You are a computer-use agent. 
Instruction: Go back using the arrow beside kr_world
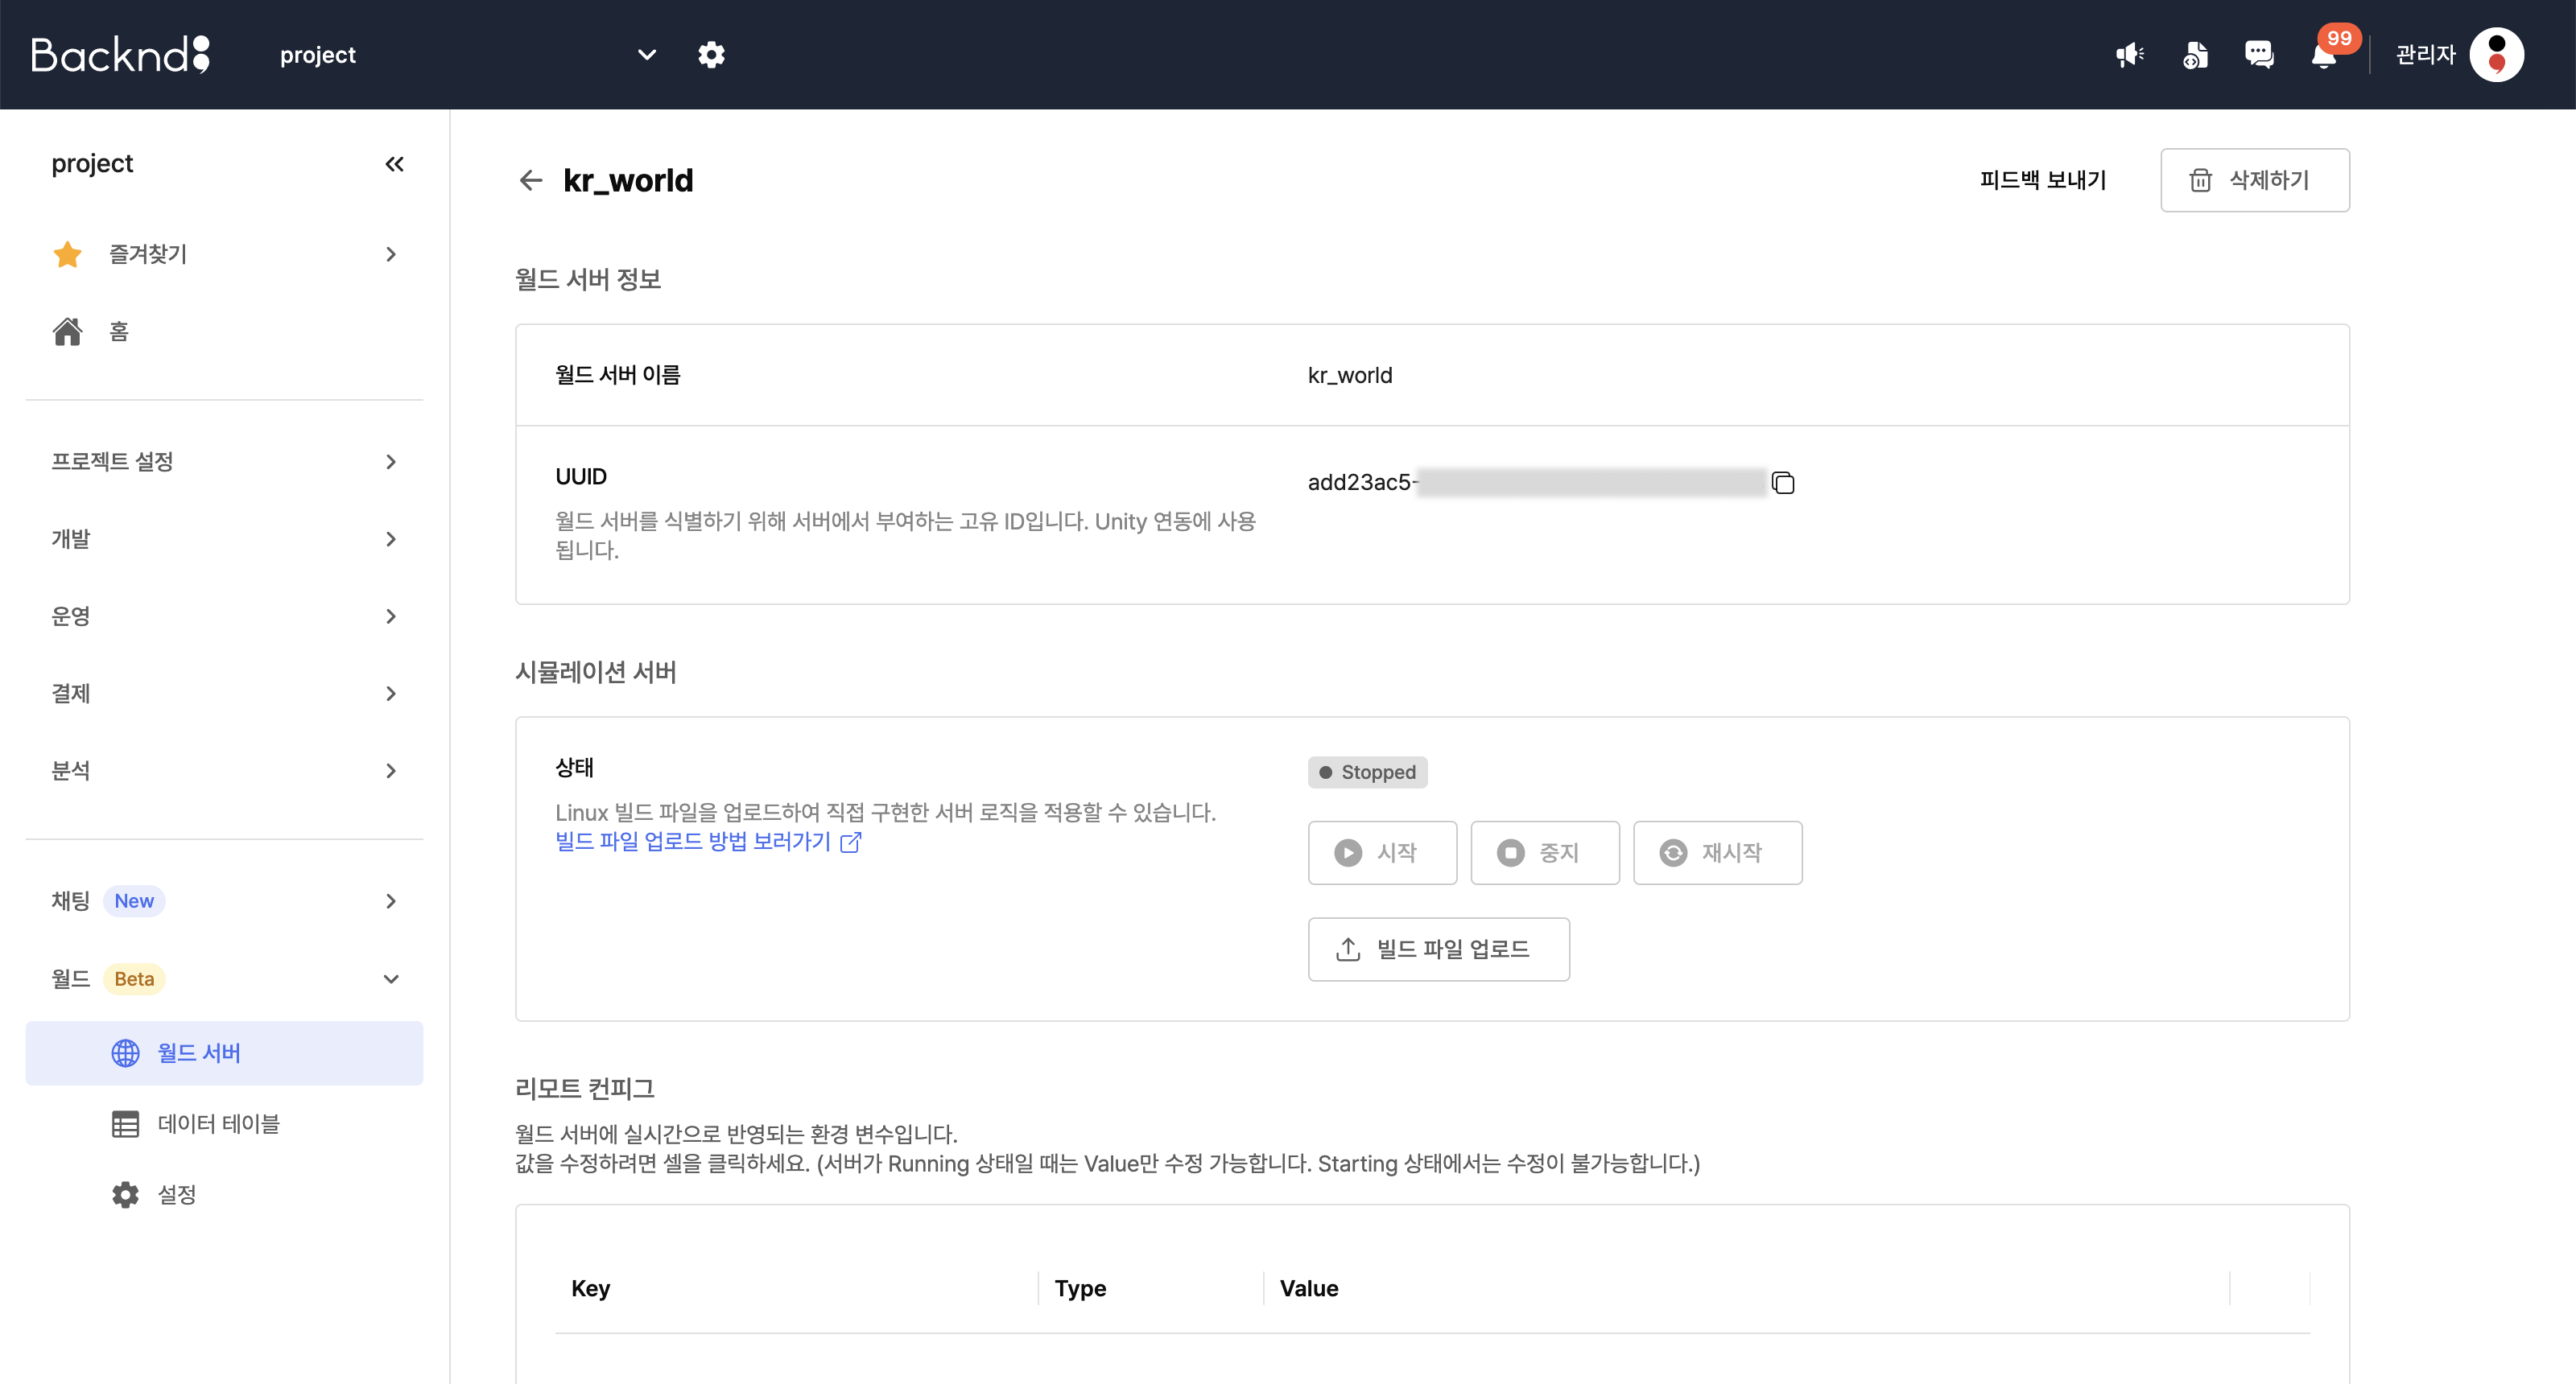point(531,180)
